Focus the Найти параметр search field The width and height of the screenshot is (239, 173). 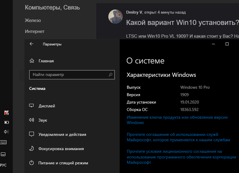coord(72,74)
